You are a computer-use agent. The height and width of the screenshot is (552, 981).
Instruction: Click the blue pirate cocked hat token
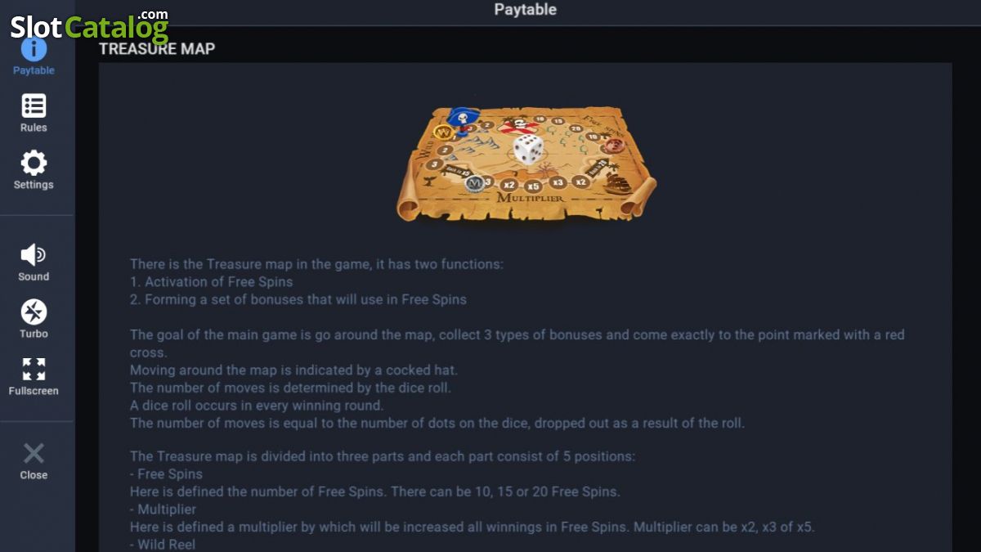pyautogui.click(x=464, y=120)
